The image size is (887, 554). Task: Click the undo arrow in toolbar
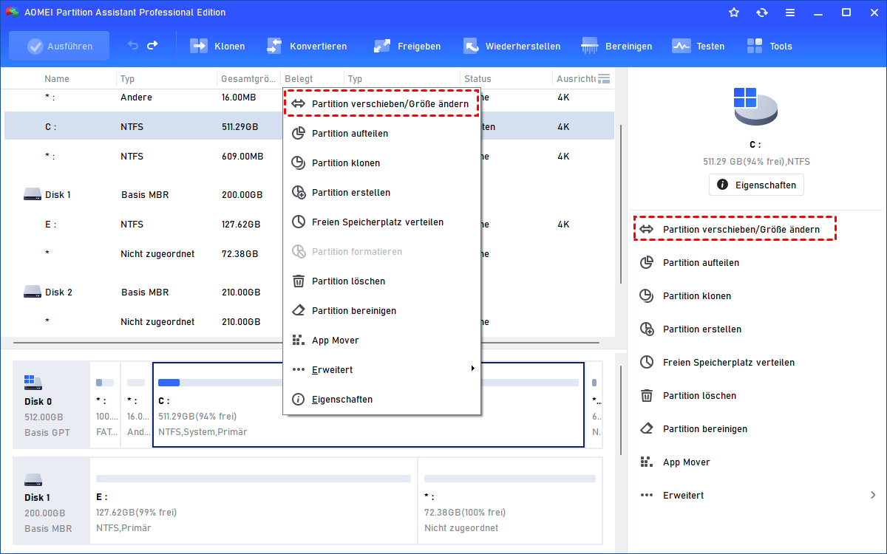133,46
